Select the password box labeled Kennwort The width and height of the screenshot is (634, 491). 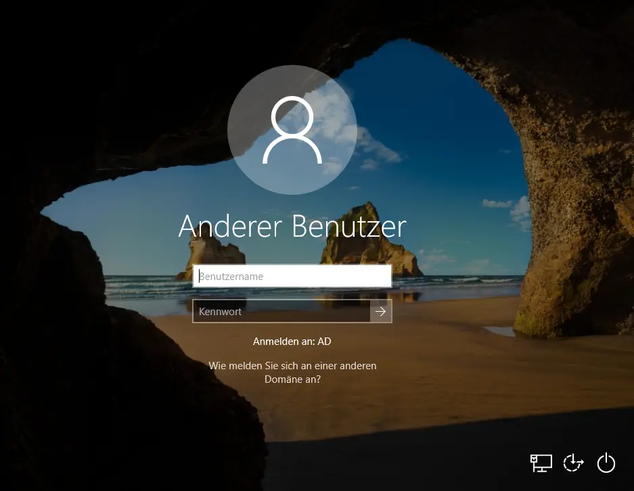281,311
